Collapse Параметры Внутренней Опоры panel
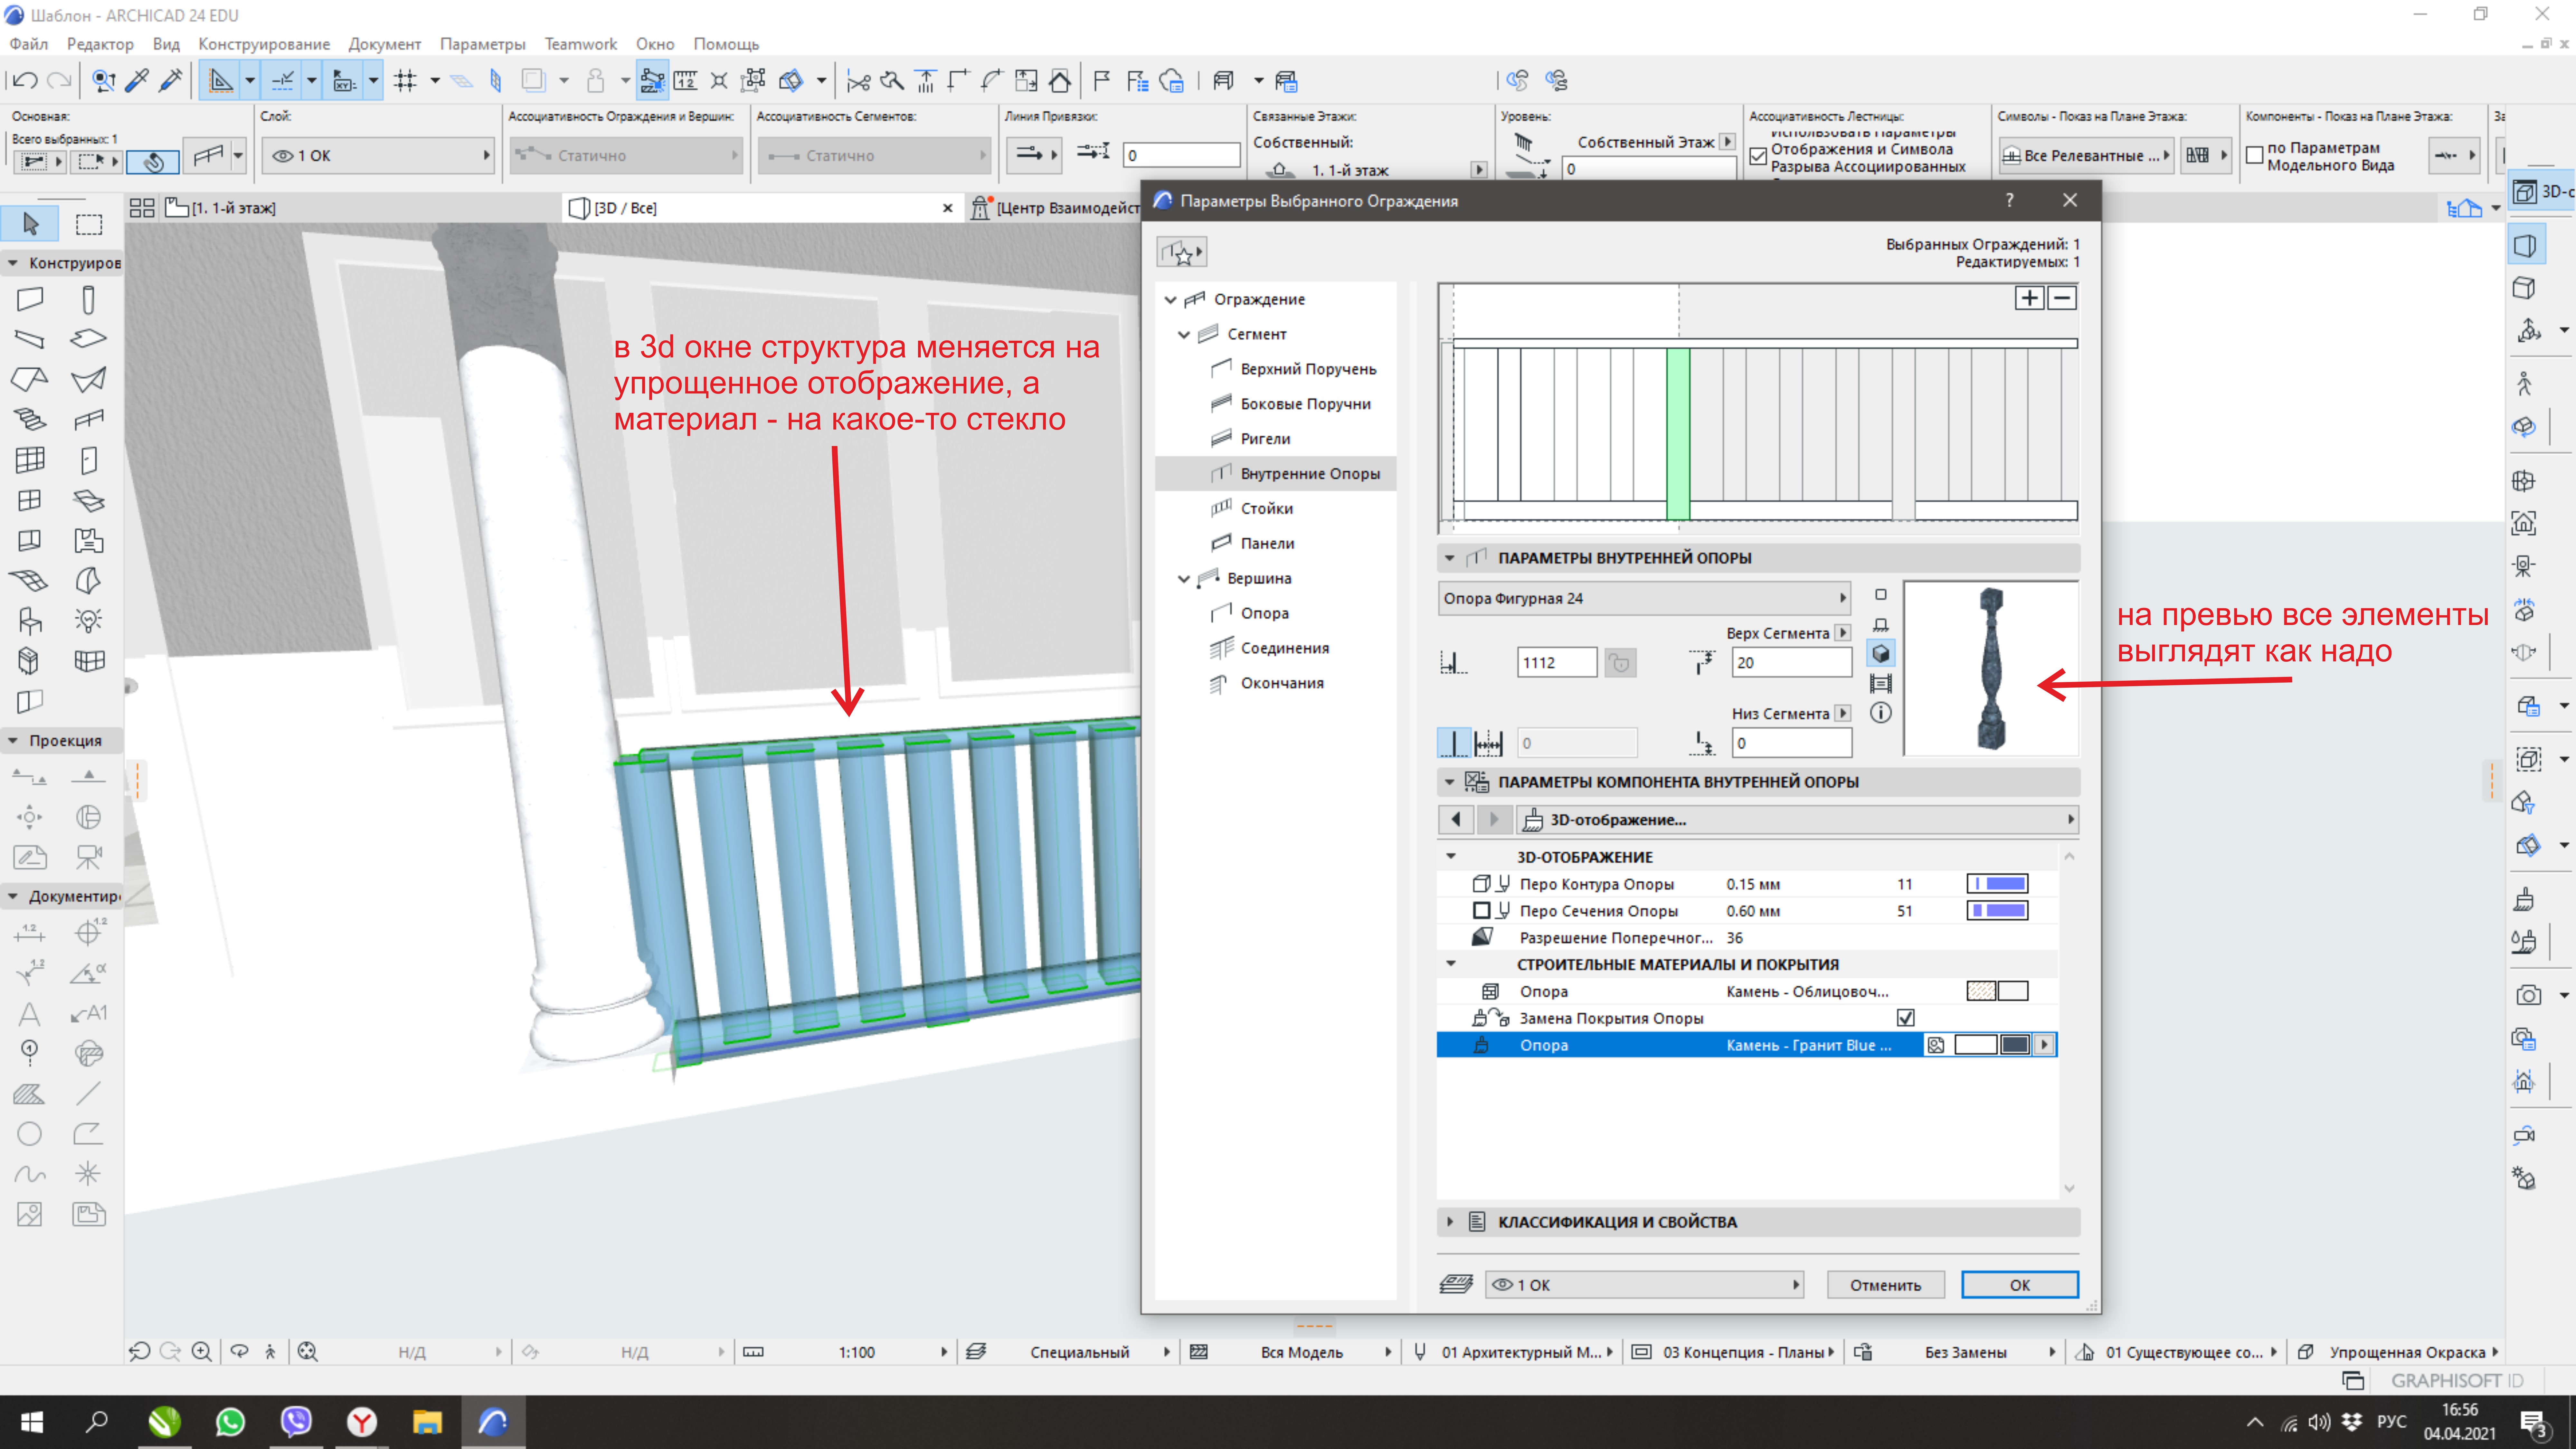The height and width of the screenshot is (1449, 2576). coord(1450,558)
